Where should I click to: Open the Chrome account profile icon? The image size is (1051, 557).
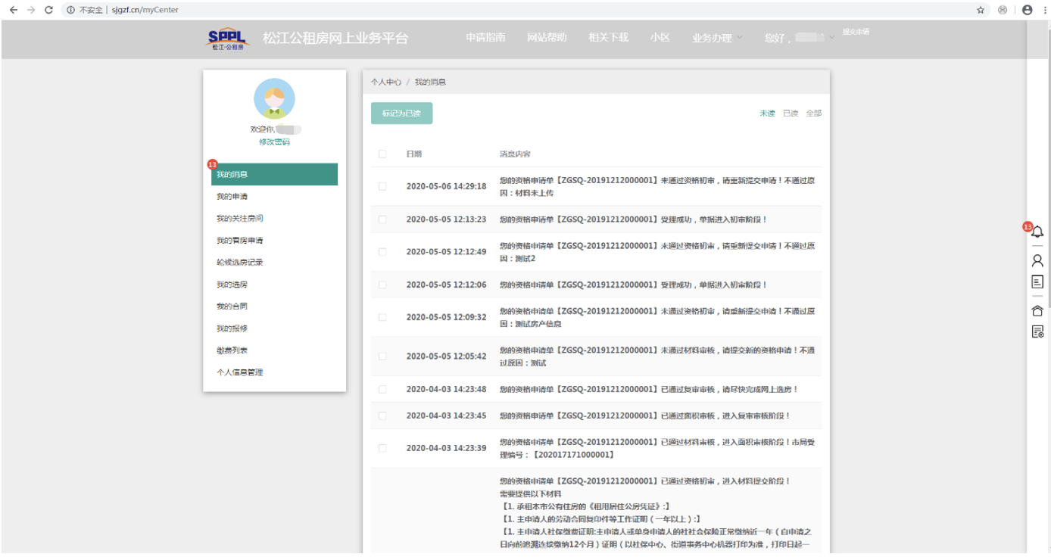[x=1027, y=10]
